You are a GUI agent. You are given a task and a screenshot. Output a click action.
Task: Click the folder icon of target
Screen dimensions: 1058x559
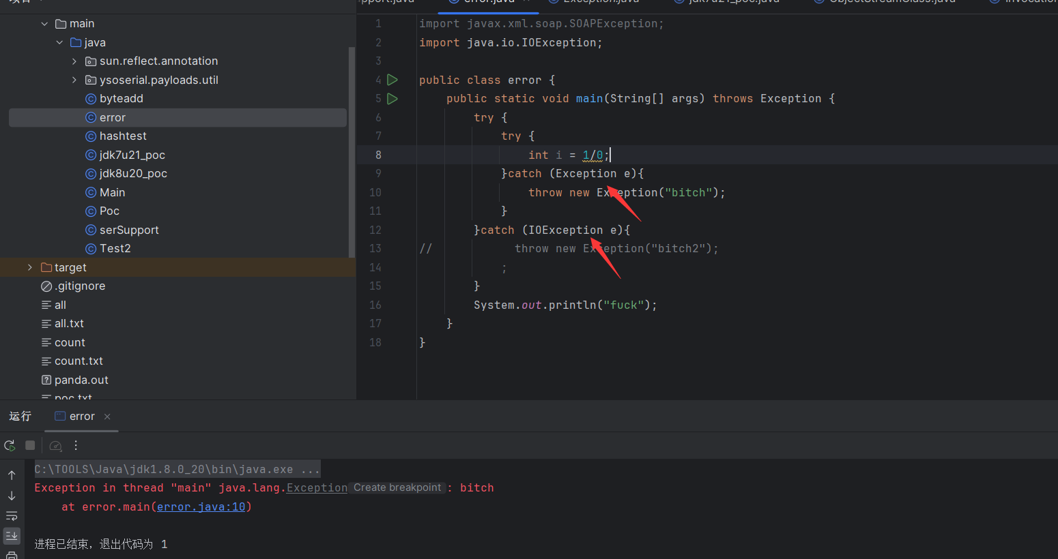pos(46,267)
